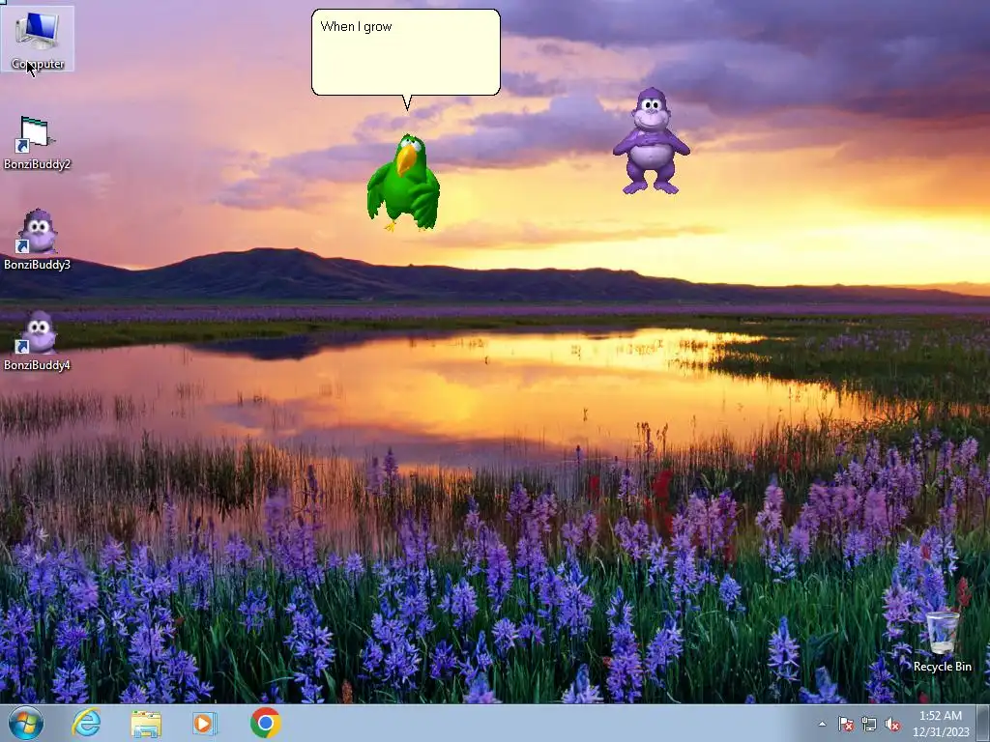
Task: Show hidden system tray icons
Action: coord(822,725)
